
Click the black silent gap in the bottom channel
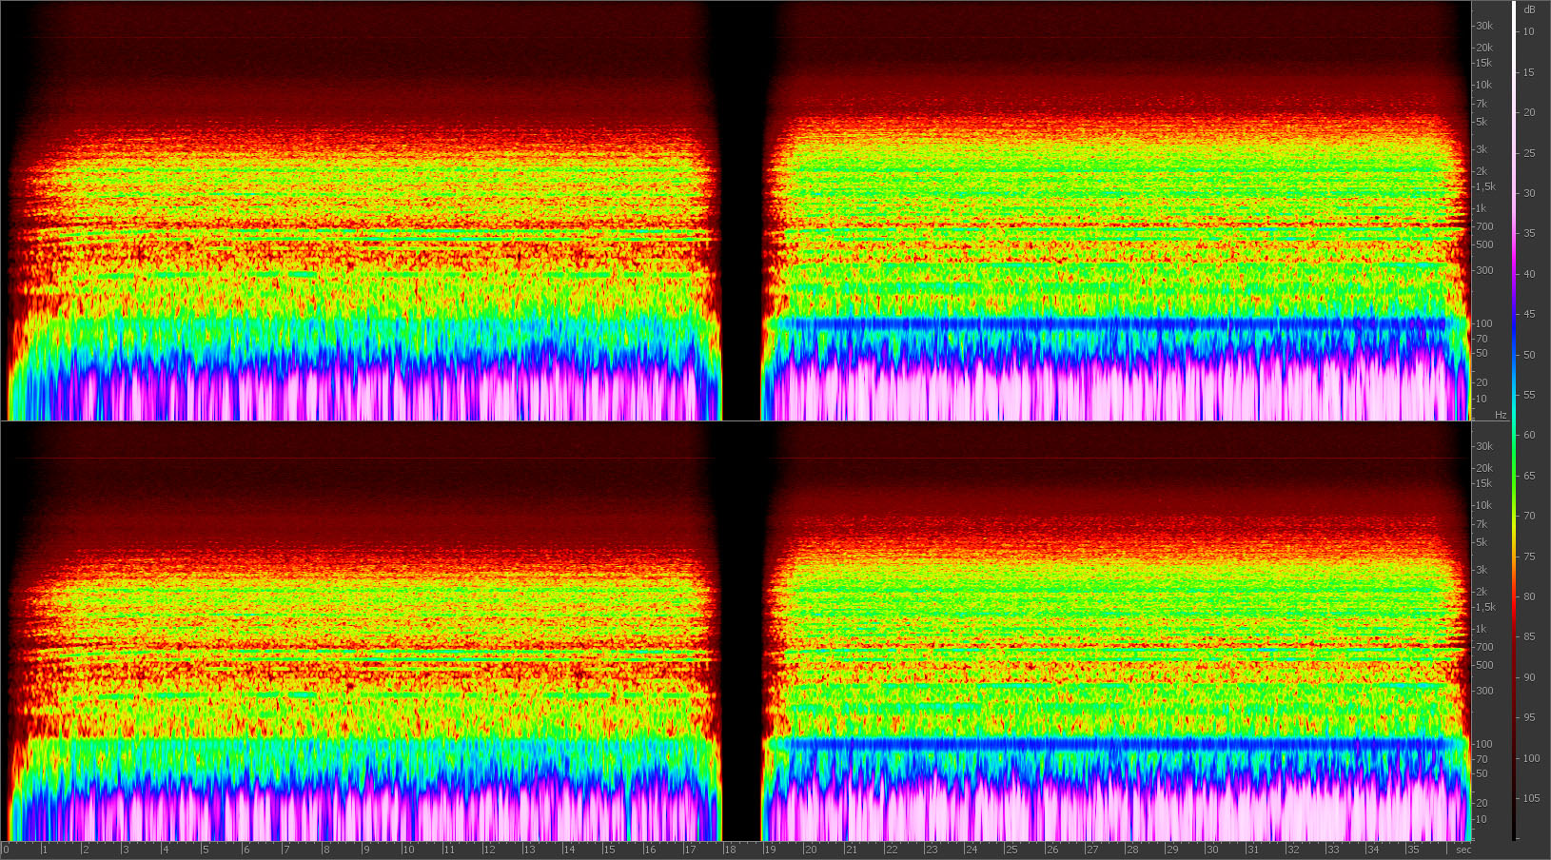pyautogui.click(x=742, y=630)
